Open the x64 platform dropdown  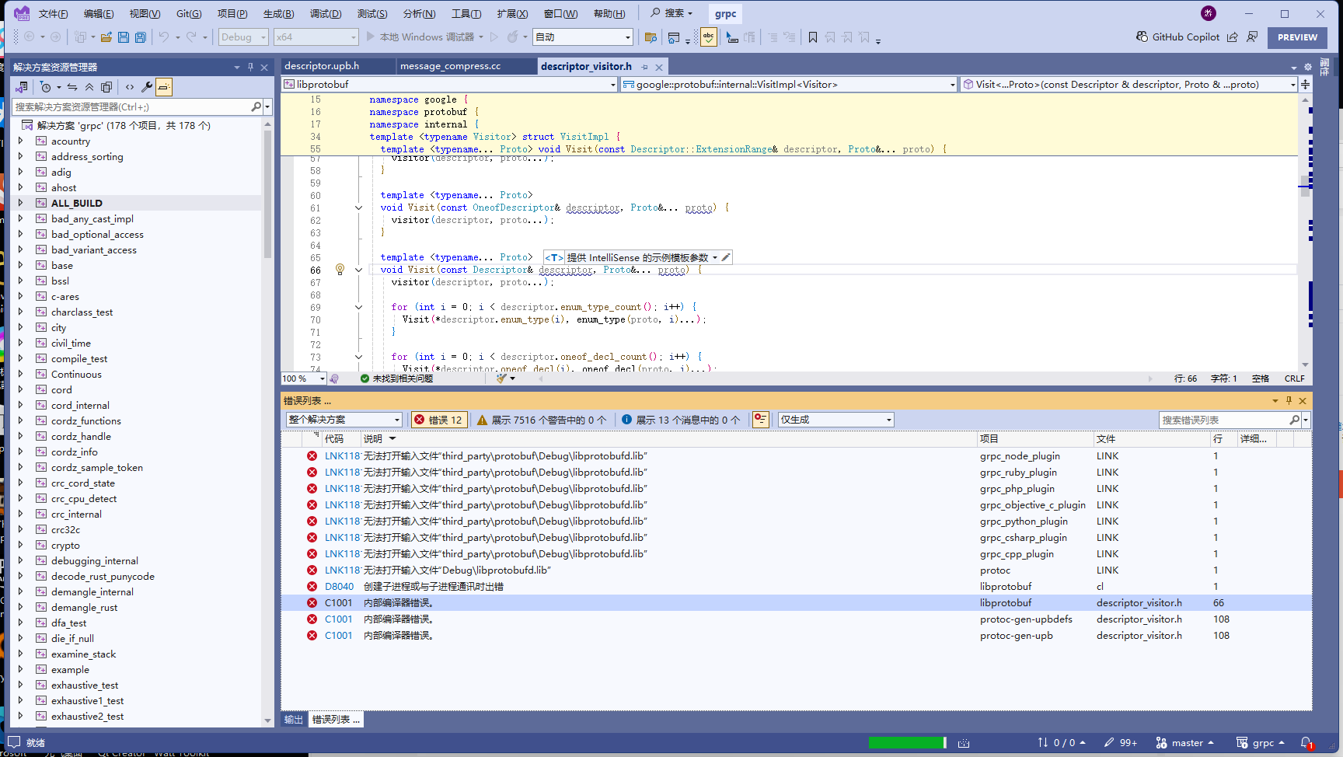pyautogui.click(x=316, y=37)
